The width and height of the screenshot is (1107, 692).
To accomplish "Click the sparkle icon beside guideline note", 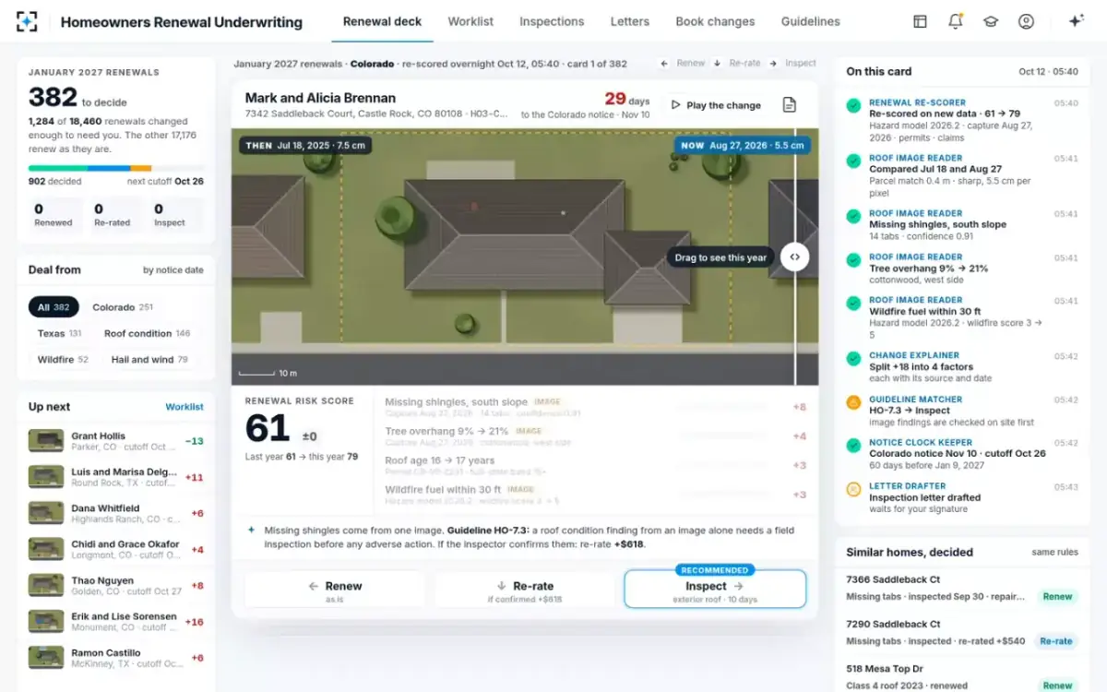I will tap(251, 531).
